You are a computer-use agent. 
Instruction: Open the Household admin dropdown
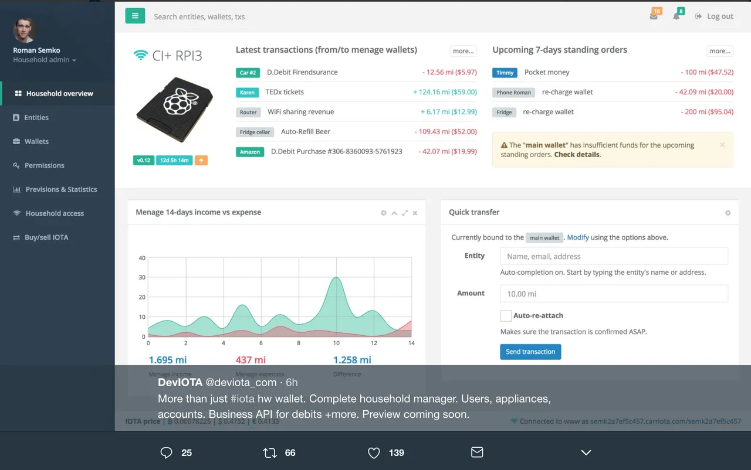pyautogui.click(x=45, y=60)
